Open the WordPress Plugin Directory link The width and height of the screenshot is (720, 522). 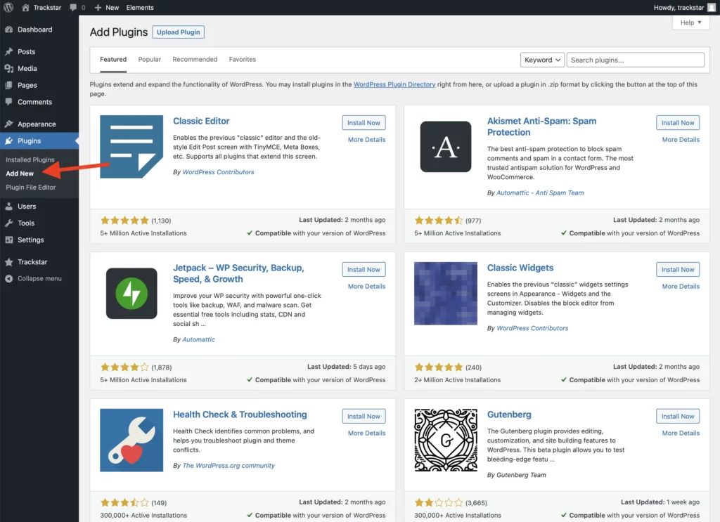394,84
